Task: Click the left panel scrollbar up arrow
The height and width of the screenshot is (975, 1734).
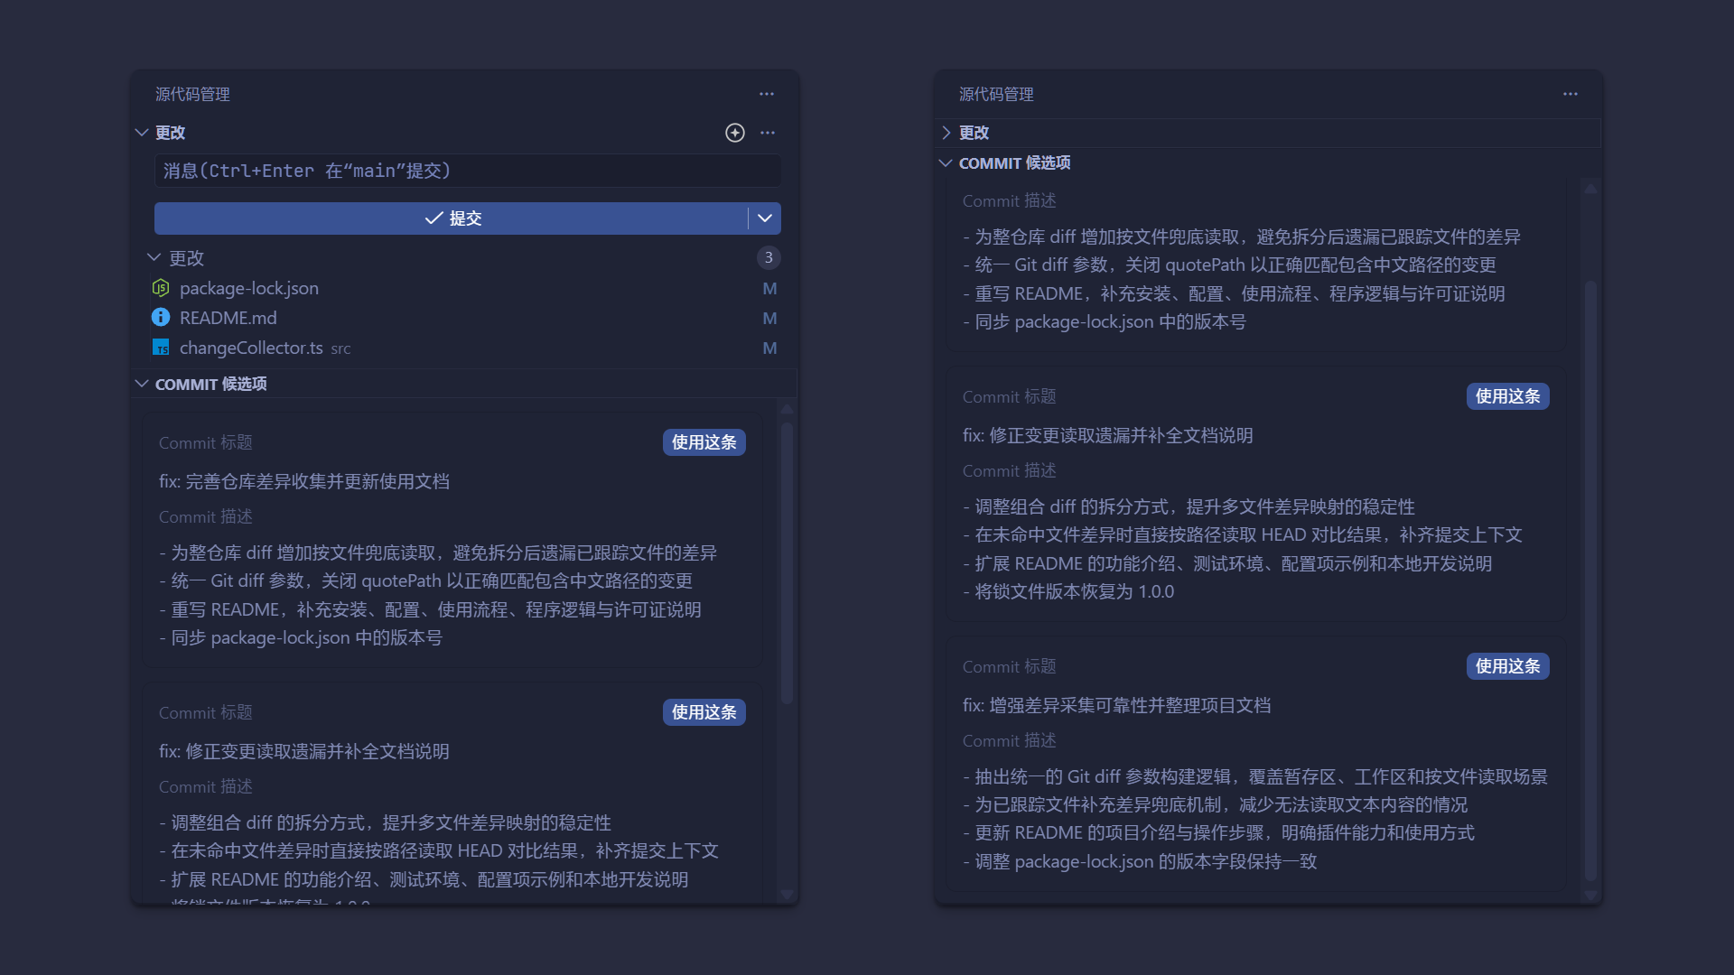Action: click(787, 409)
